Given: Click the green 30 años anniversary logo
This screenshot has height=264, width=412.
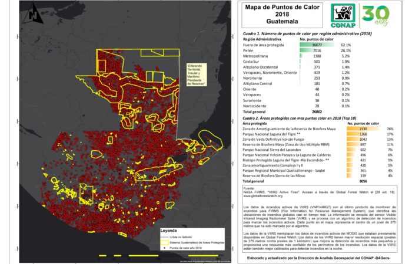Looking at the screenshot, I should coord(376,16).
